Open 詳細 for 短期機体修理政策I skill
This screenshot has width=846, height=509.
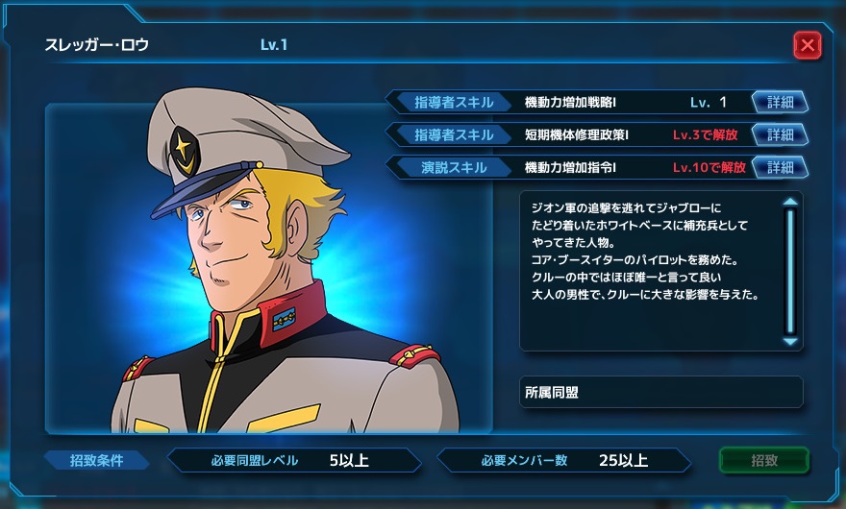781,134
